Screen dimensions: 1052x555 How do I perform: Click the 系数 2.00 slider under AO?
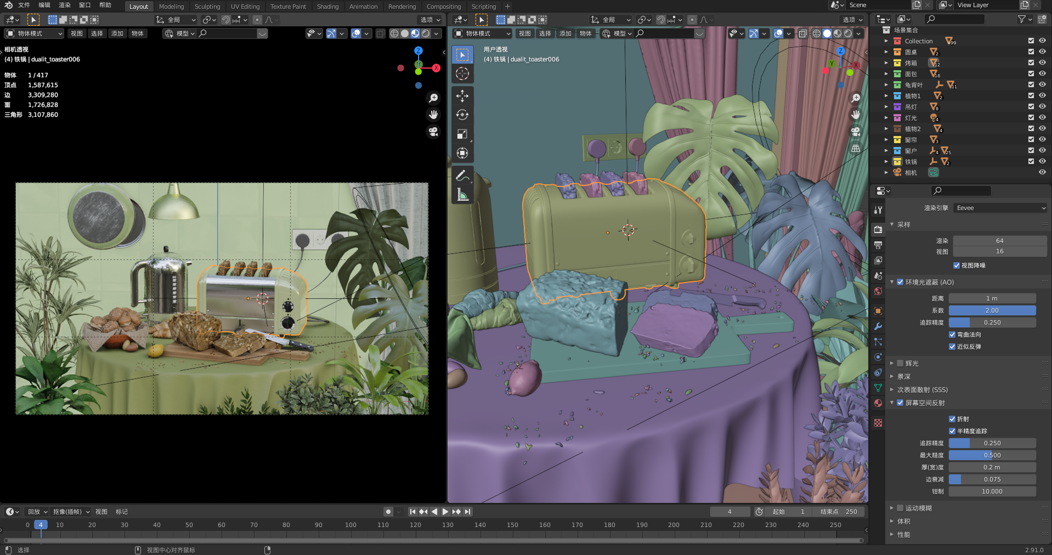click(x=992, y=310)
